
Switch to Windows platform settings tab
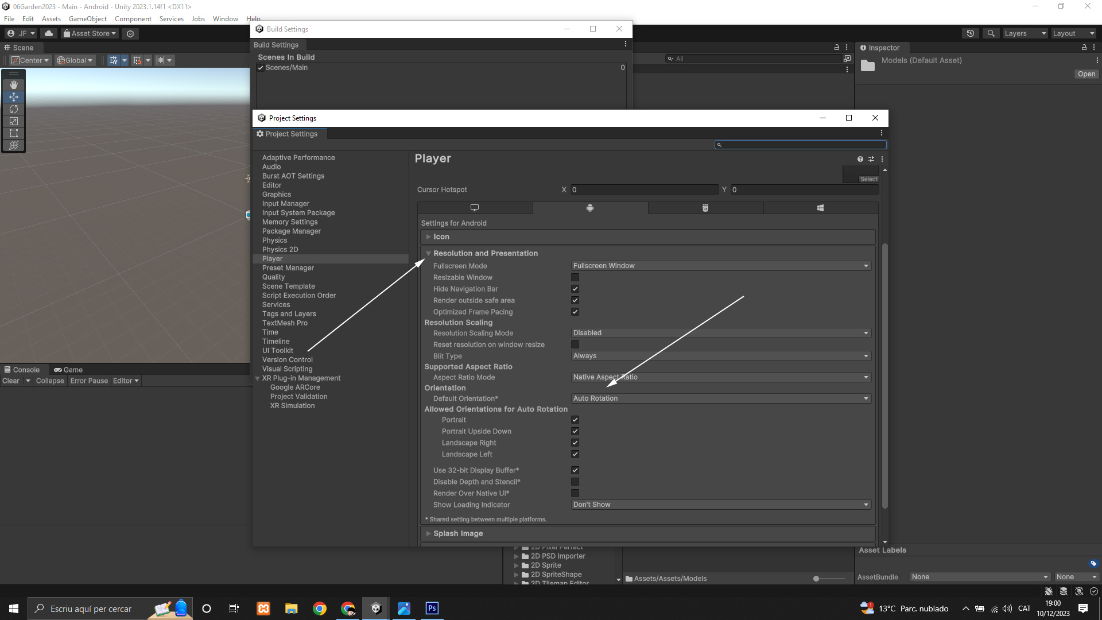(x=820, y=208)
